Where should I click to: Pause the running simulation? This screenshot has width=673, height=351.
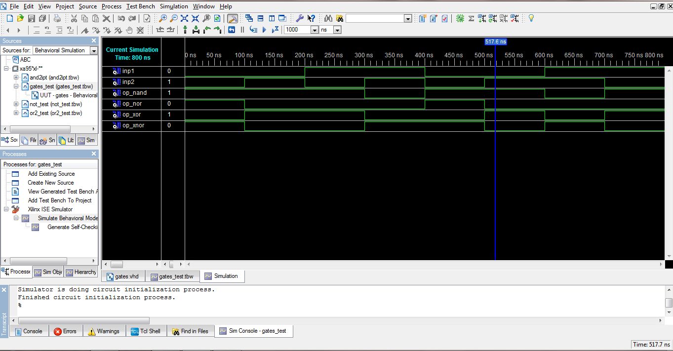click(x=242, y=30)
